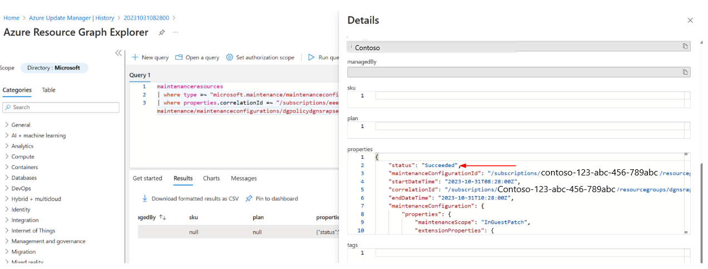
Task: Focus the categories Search box
Action: pyautogui.click(x=61, y=107)
